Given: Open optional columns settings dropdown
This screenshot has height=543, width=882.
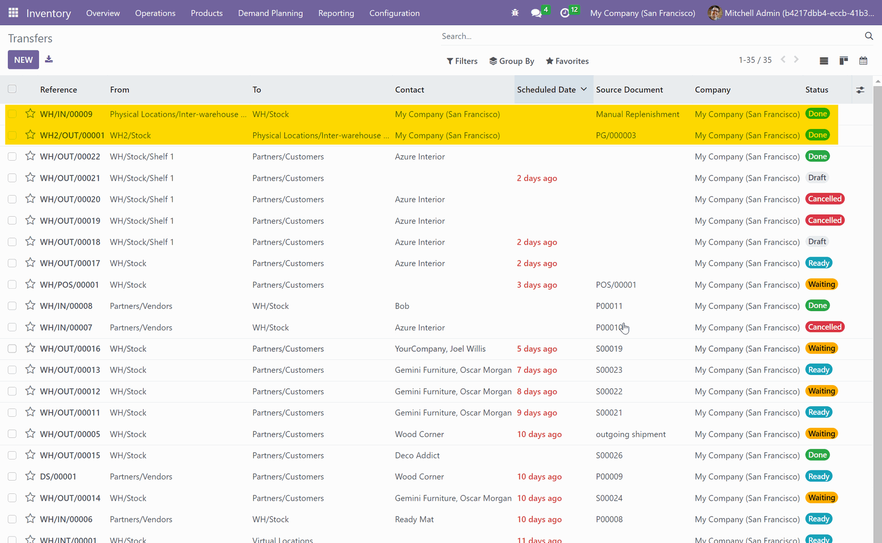Looking at the screenshot, I should [860, 90].
